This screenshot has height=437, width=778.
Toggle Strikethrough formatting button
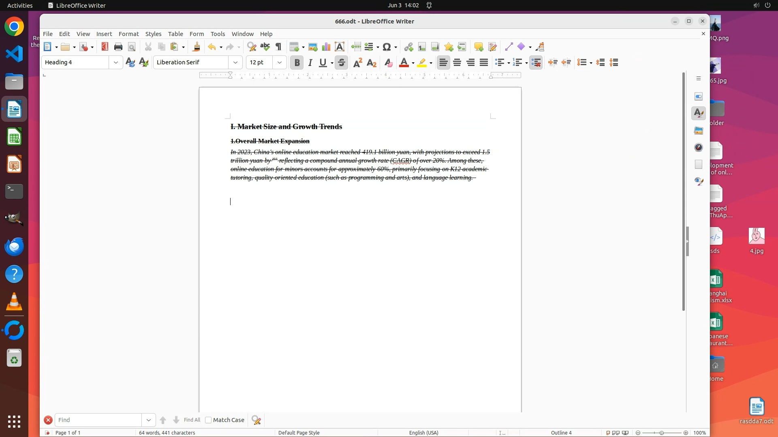342,63
